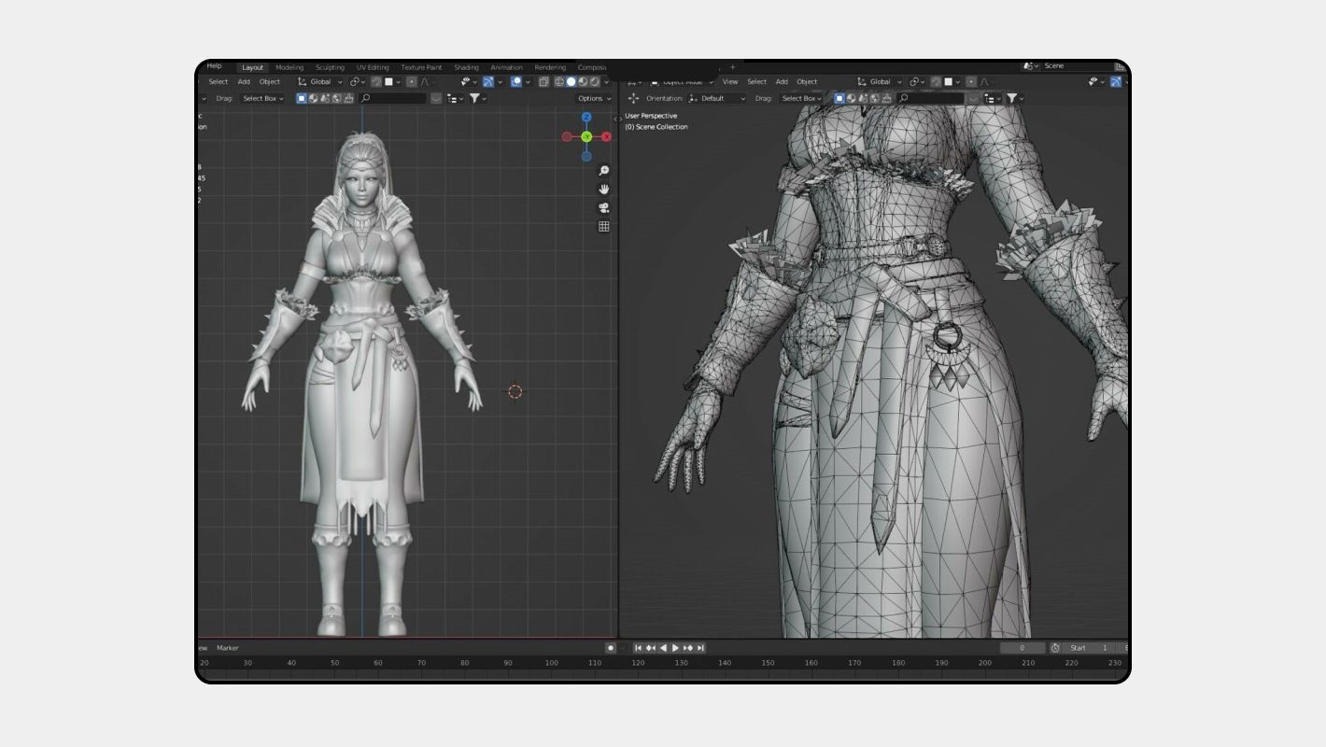The width and height of the screenshot is (1326, 747).
Task: Open the Select Box drag dropdown in right viewport
Action: tap(801, 98)
